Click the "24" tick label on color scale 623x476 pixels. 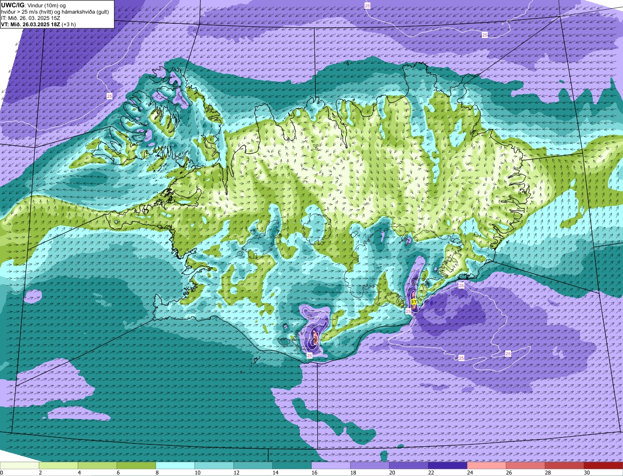pos(470,473)
